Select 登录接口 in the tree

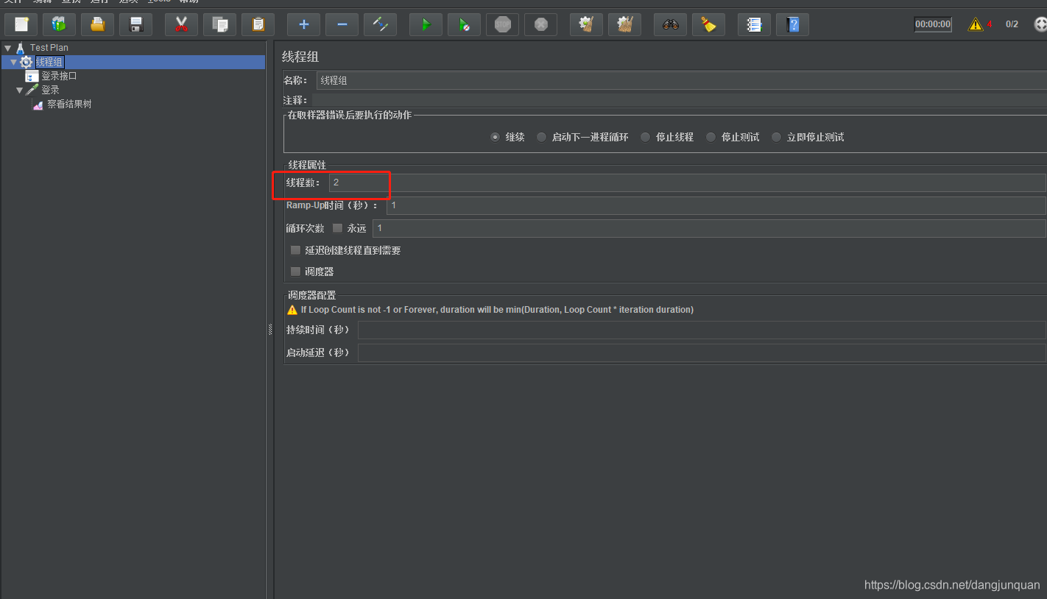pos(59,76)
